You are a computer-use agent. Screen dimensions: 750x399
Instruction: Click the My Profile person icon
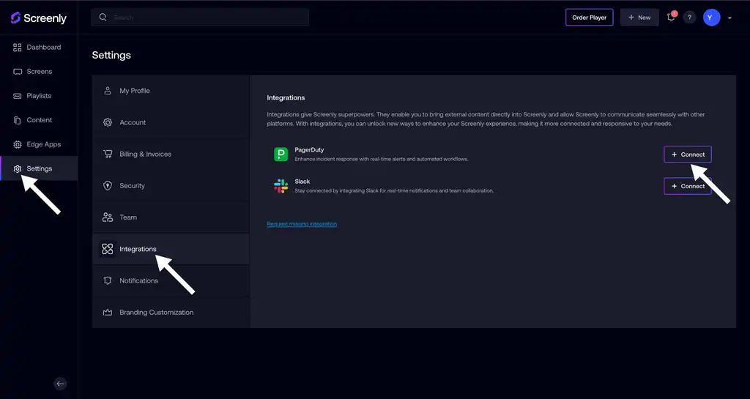108,91
